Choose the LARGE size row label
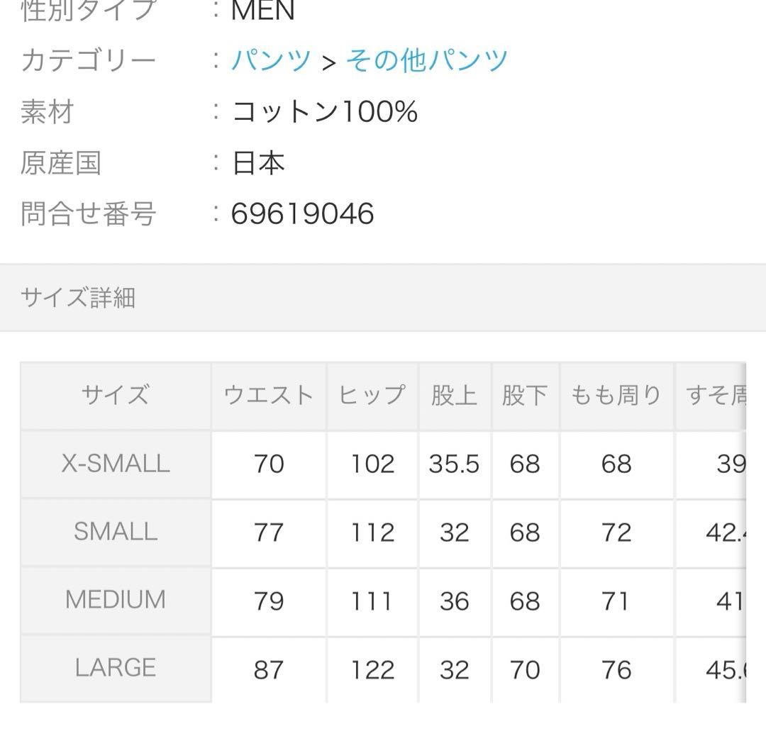 (x=116, y=668)
